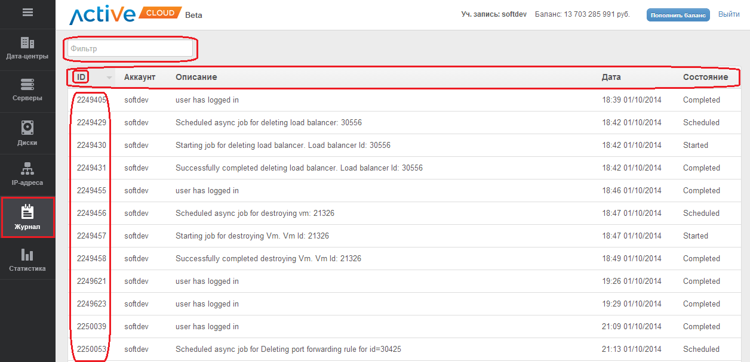Sort table by Аккаунт column header
The width and height of the screenshot is (750, 362).
point(139,77)
